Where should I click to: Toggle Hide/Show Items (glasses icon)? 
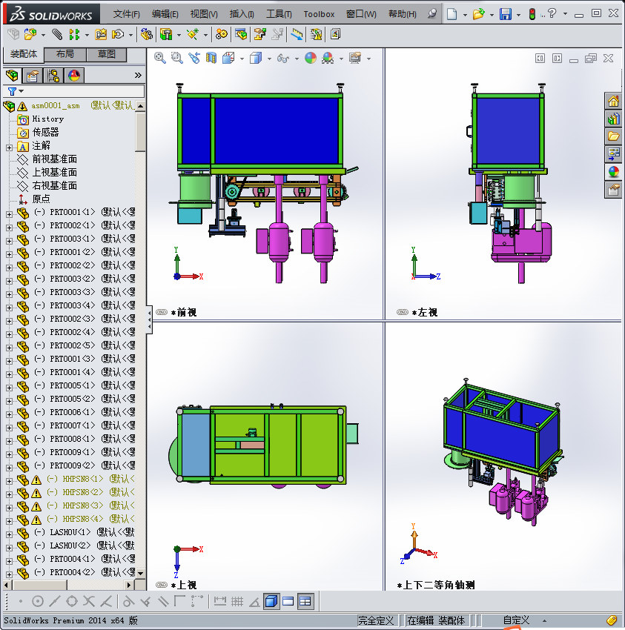[x=282, y=57]
